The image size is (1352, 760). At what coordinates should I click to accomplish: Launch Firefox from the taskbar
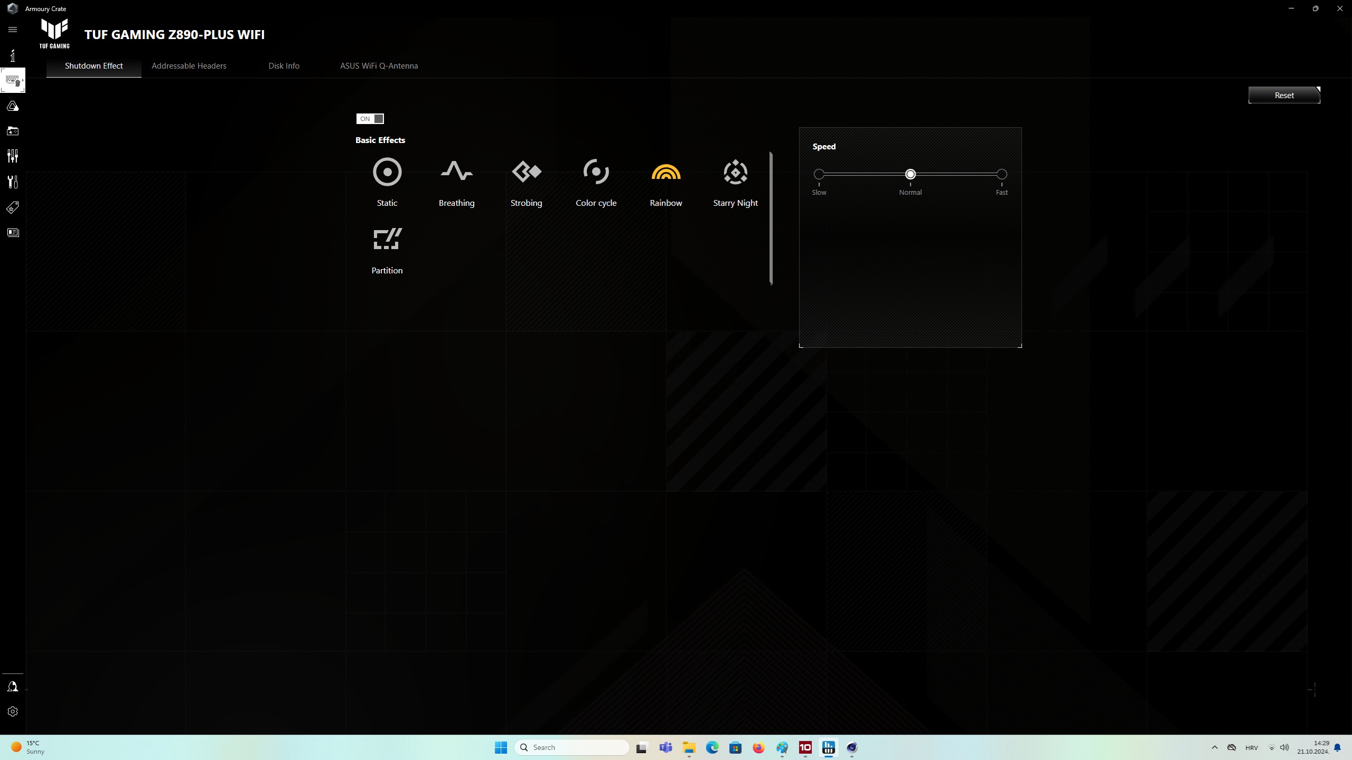tap(758, 747)
